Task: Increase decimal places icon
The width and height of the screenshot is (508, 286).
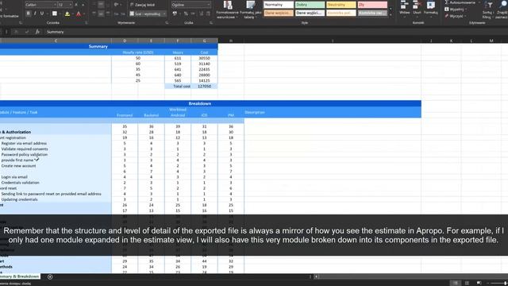Action: (201, 14)
